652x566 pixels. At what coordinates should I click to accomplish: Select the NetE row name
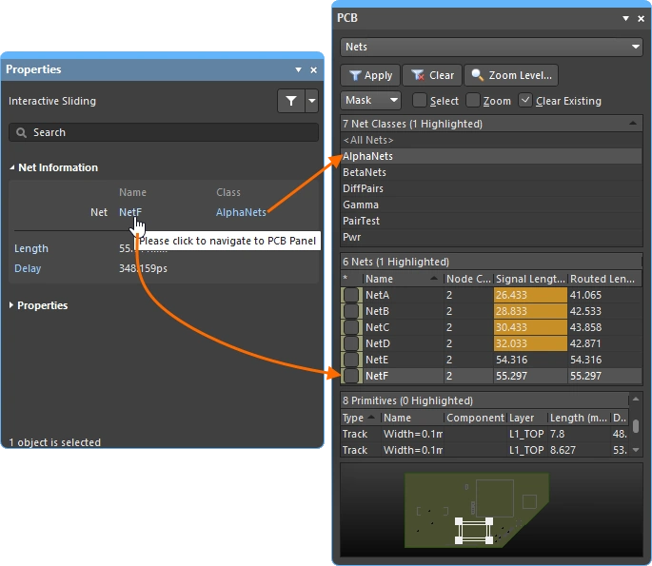[377, 360]
